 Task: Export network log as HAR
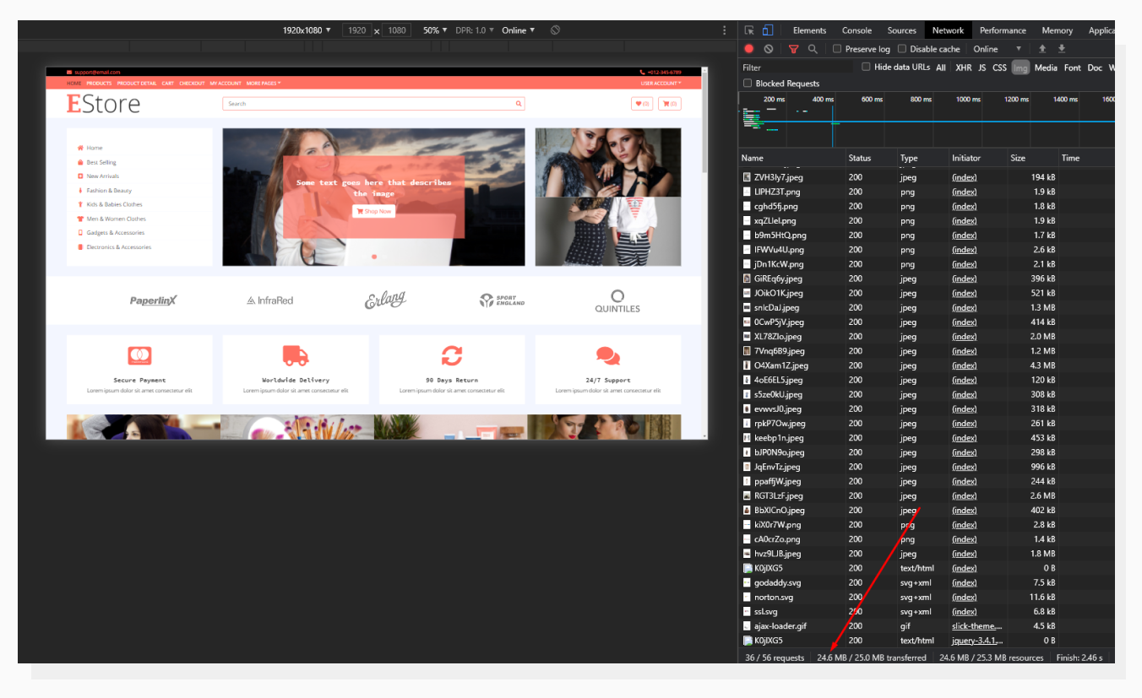click(x=1062, y=48)
